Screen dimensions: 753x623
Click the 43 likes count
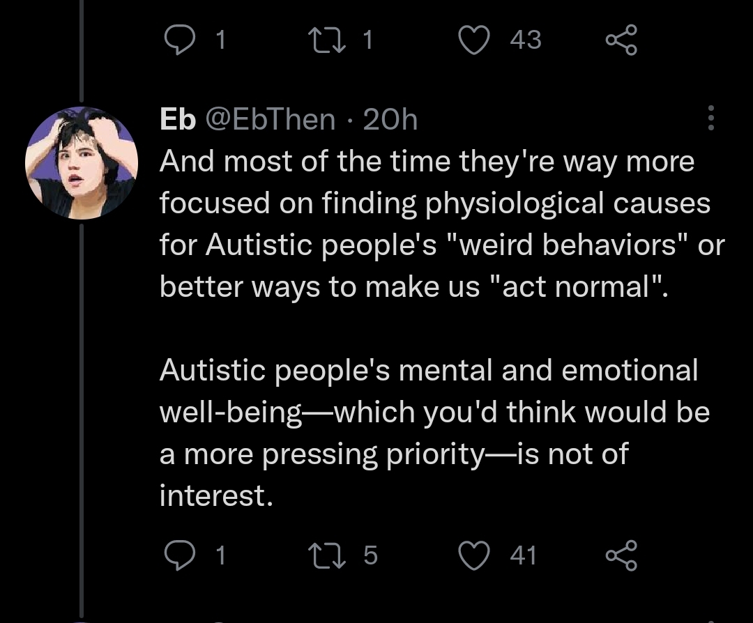(x=525, y=40)
